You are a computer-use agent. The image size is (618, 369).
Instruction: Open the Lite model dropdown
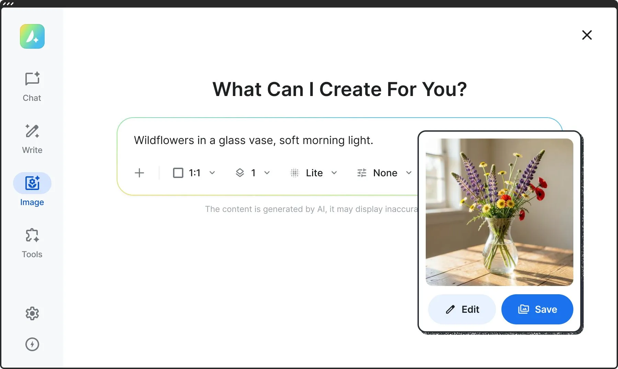point(314,173)
